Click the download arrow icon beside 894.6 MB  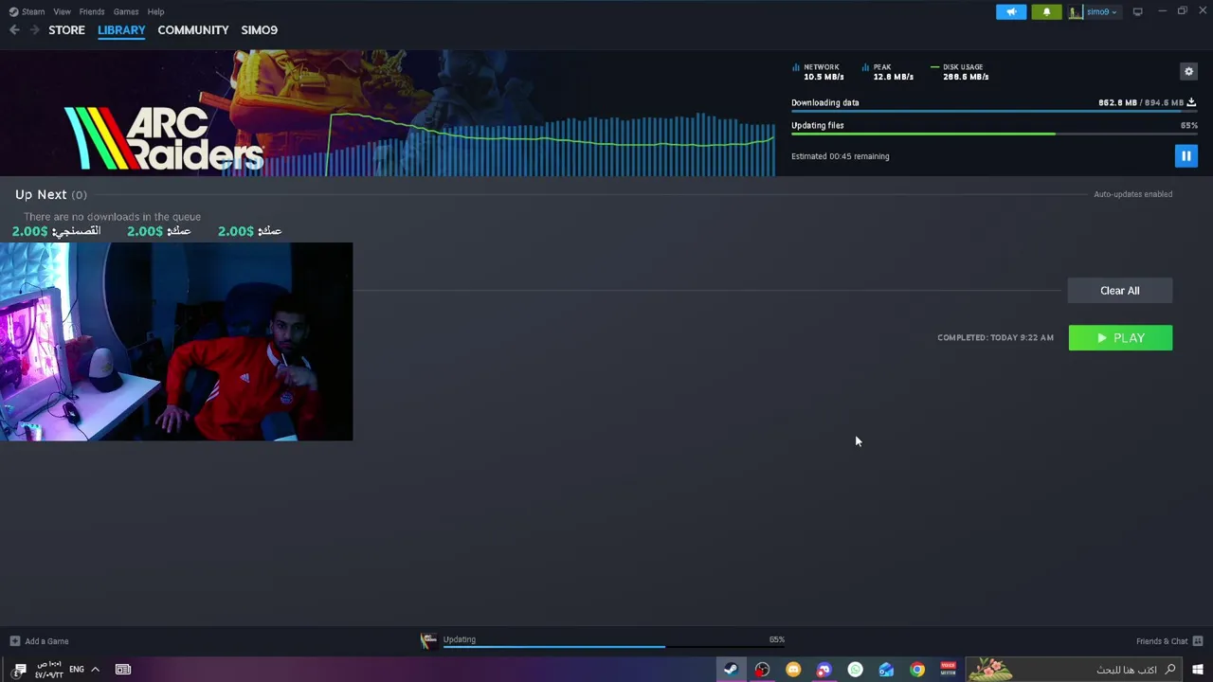[1191, 102]
